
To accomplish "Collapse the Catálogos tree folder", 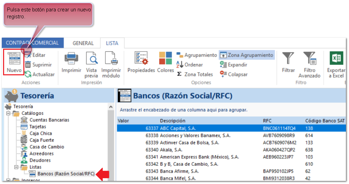I will tap(8, 113).
